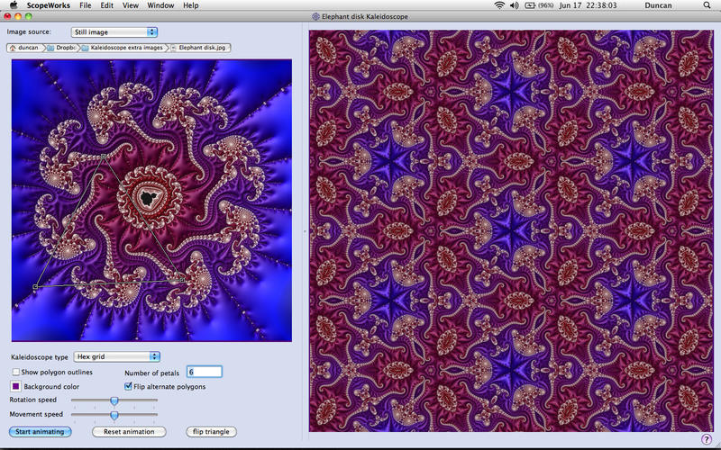Image resolution: width=721 pixels, height=450 pixels.
Task: Click the Kaleidoscope extra images folder breadcrumb
Action: [122, 47]
